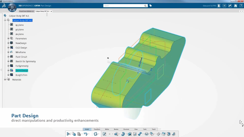Switch to the Structure tab

tap(126, 129)
